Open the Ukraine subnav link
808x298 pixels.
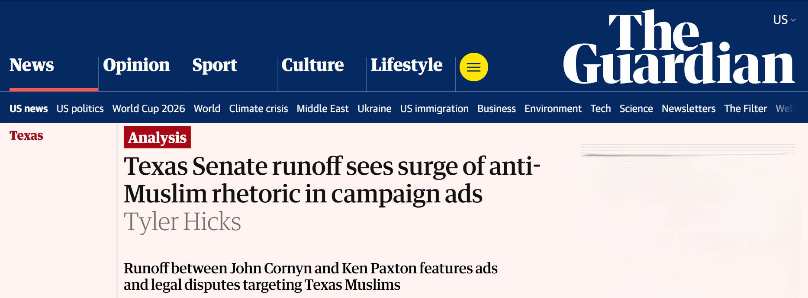tap(374, 109)
